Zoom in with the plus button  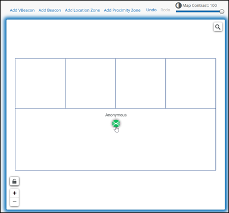tap(14, 193)
